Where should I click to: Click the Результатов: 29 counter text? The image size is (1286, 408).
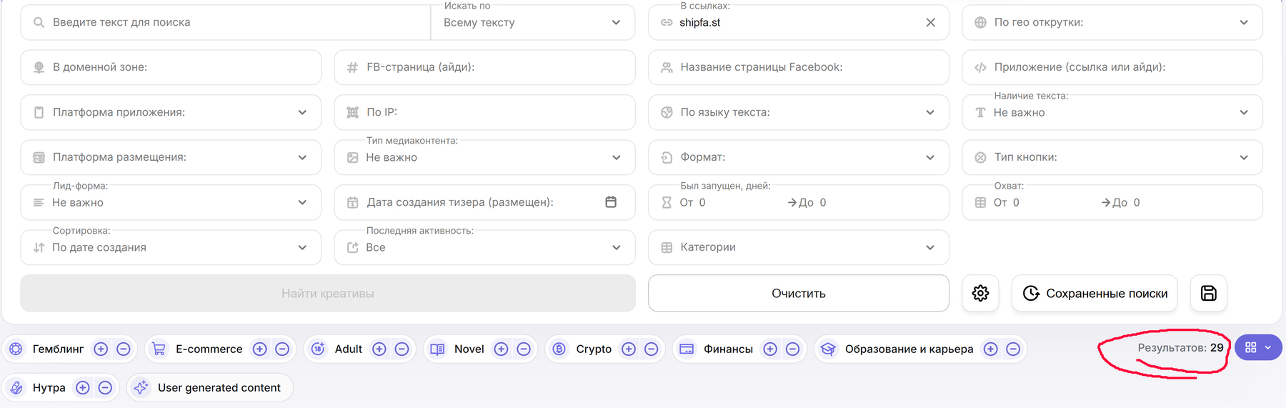1180,347
